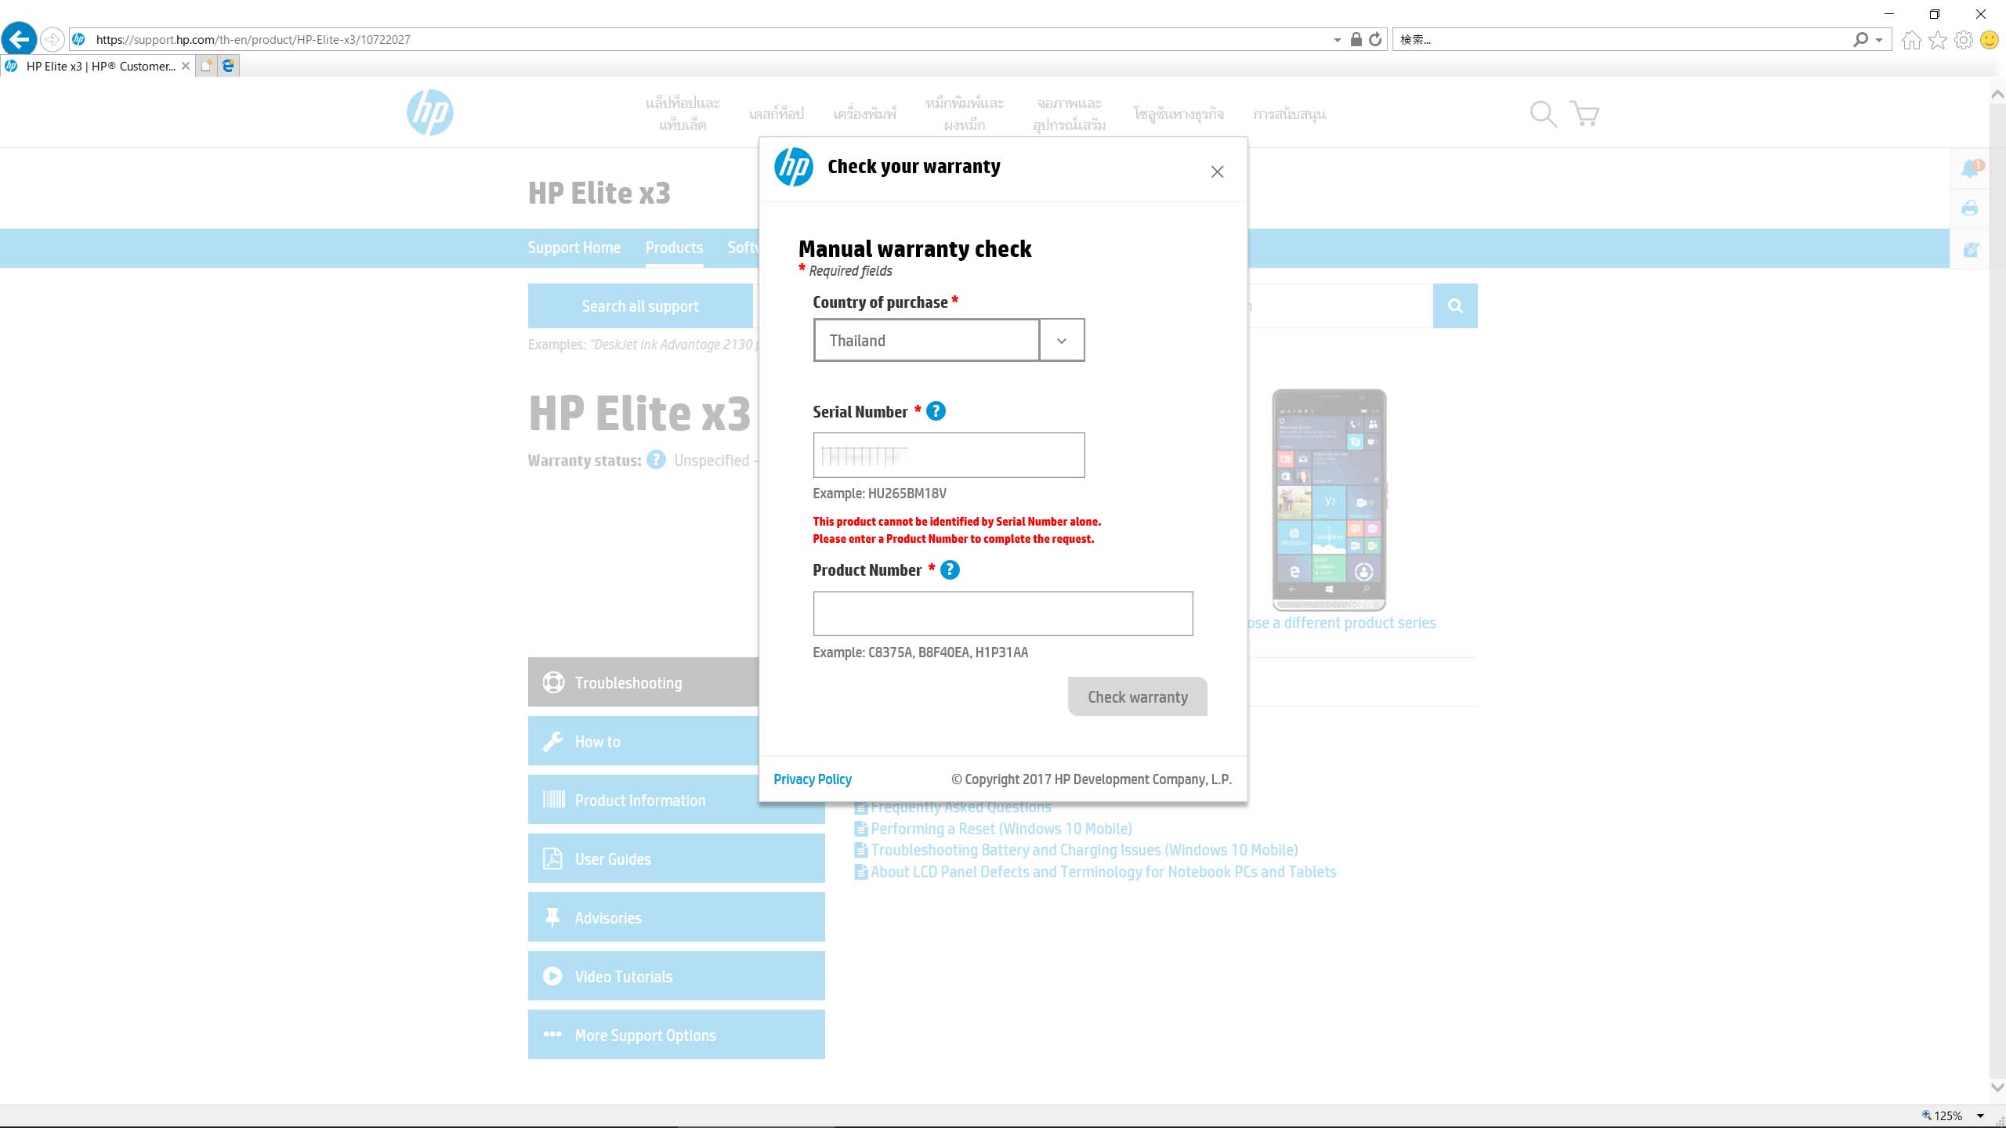
Task: Click the browser search box
Action: pyautogui.click(x=1622, y=40)
